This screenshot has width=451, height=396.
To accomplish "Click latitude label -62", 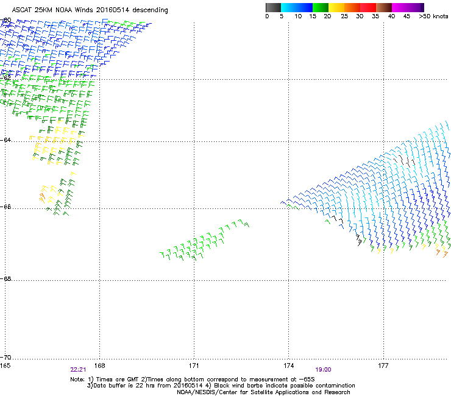I will [5, 77].
